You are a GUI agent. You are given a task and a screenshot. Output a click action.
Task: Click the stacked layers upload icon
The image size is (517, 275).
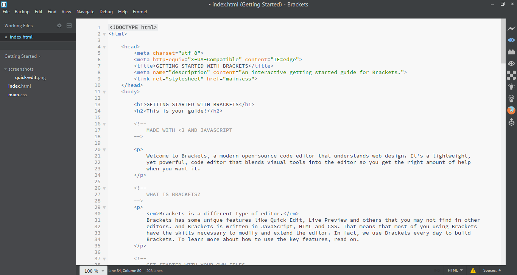[x=511, y=122]
